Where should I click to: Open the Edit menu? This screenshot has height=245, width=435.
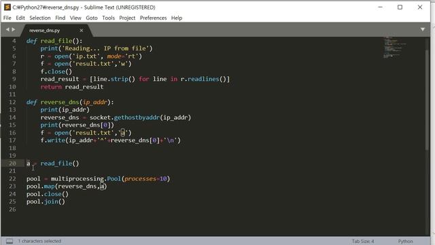[x=20, y=18]
